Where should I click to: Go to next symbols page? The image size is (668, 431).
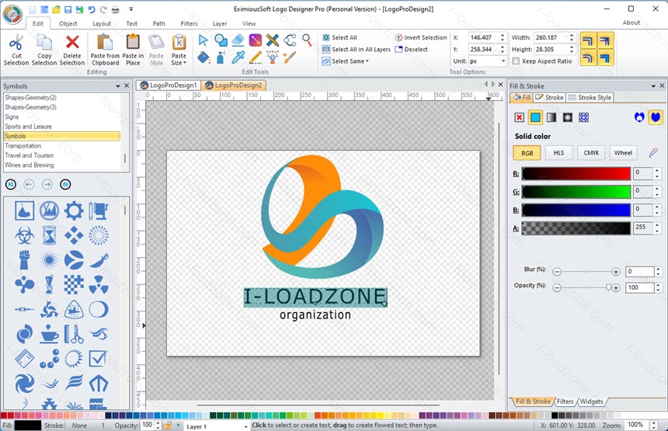click(47, 184)
